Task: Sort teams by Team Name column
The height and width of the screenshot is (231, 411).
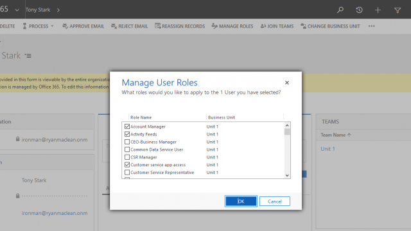Action: click(x=336, y=135)
